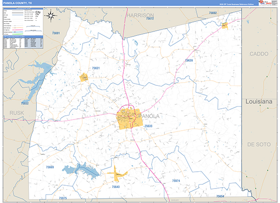
Task: Click the PANOLA COUNTY, TX title
Action: click(18, 3)
